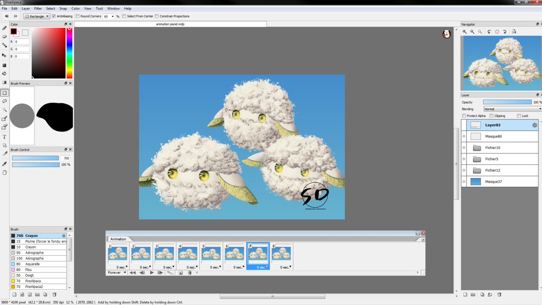542x305 pixels.
Task: Open the File menu
Action: 5,9
